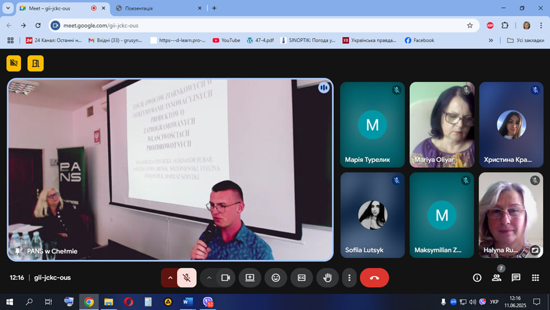Open the emoji reactions picker

pyautogui.click(x=276, y=277)
